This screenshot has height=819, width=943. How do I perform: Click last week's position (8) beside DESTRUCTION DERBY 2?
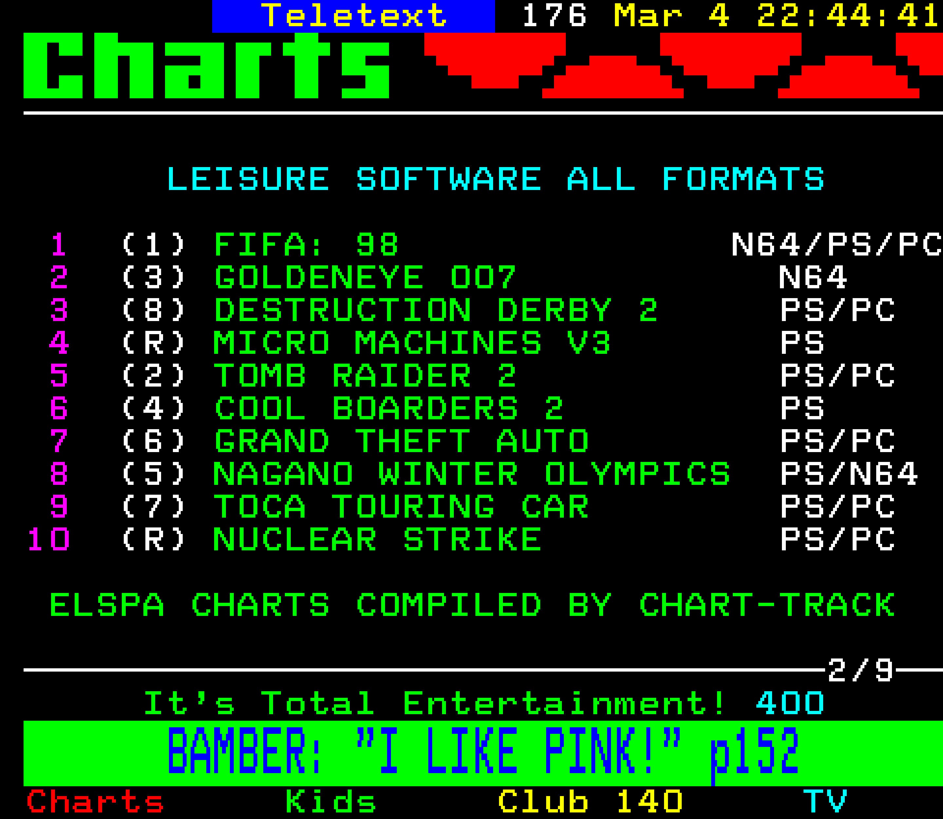point(153,310)
